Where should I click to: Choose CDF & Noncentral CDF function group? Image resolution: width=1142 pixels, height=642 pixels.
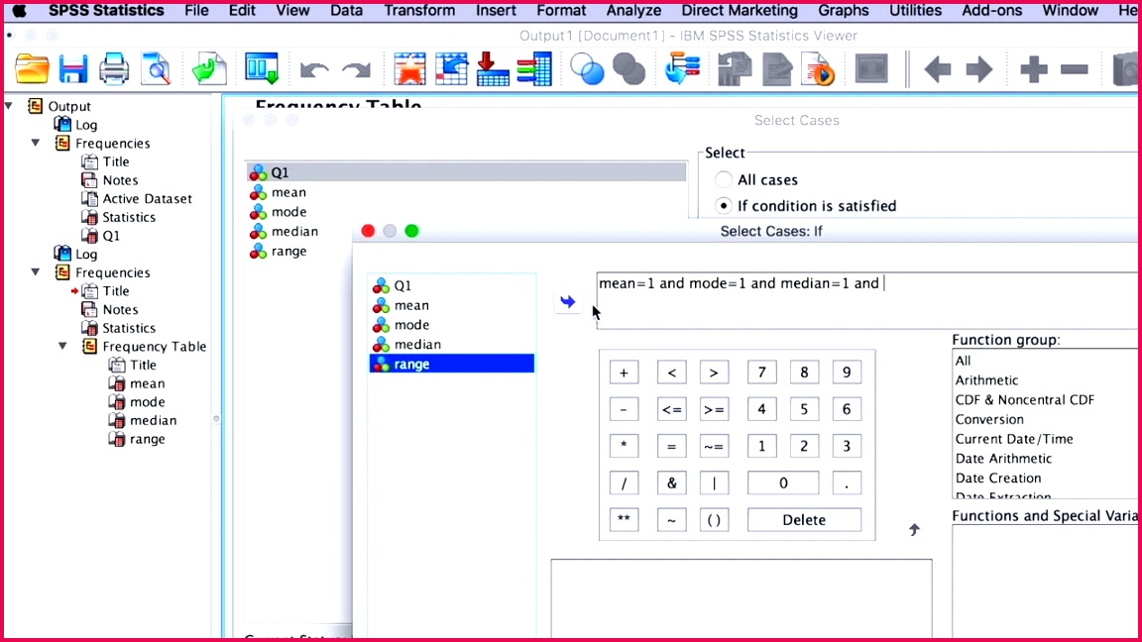coord(1024,399)
